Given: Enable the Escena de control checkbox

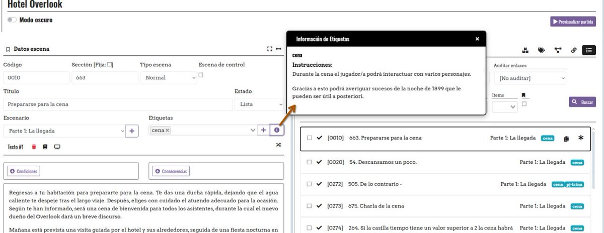Looking at the screenshot, I should (x=201, y=75).
